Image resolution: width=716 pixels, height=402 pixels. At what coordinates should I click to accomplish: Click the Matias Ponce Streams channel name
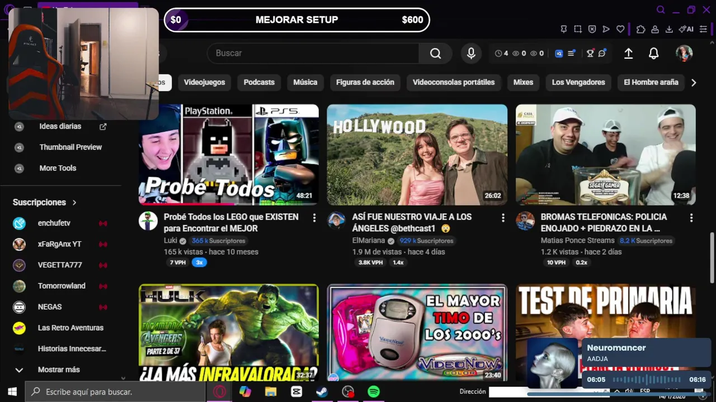pos(577,241)
